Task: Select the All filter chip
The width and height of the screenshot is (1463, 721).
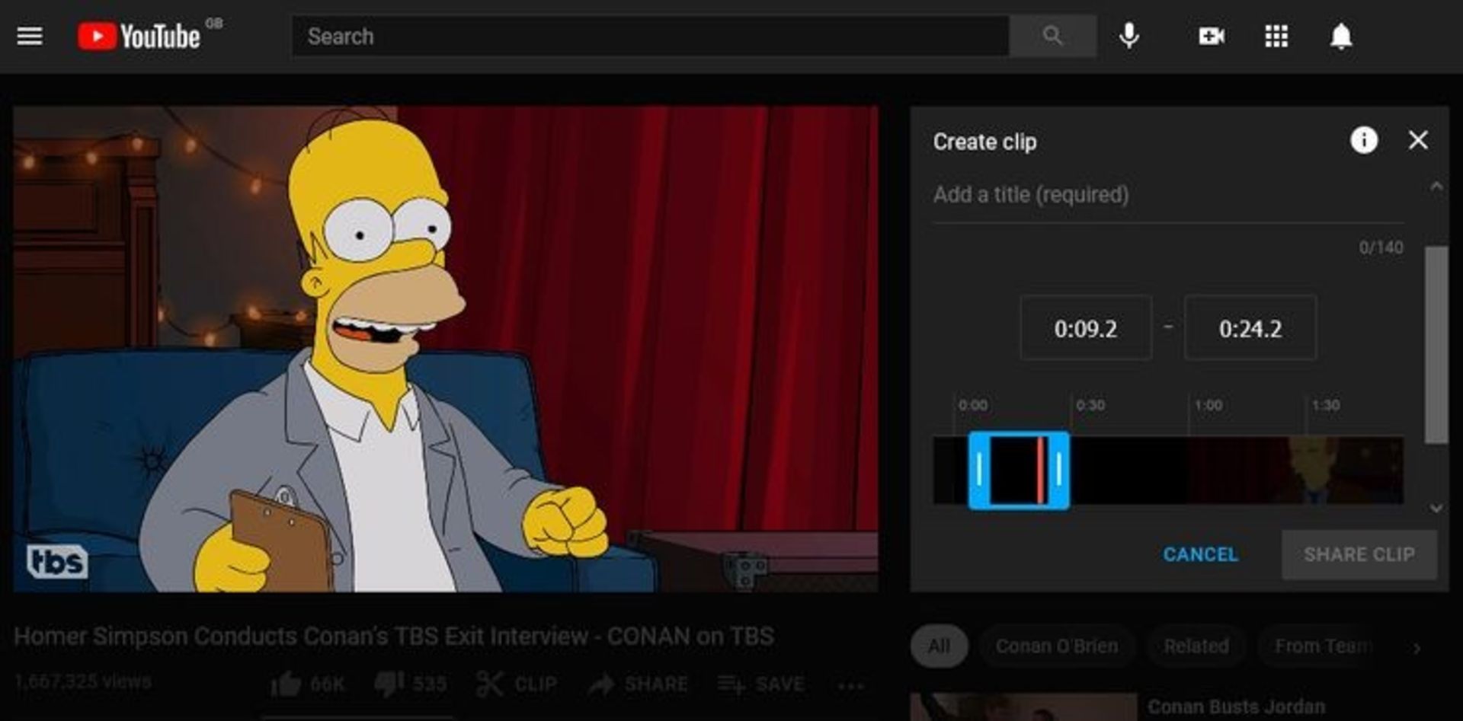Action: [x=939, y=646]
